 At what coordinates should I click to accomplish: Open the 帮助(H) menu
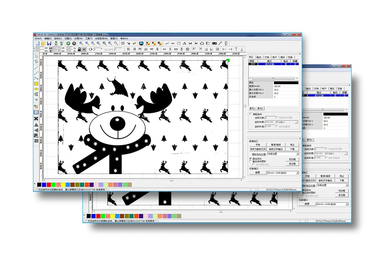(124, 39)
